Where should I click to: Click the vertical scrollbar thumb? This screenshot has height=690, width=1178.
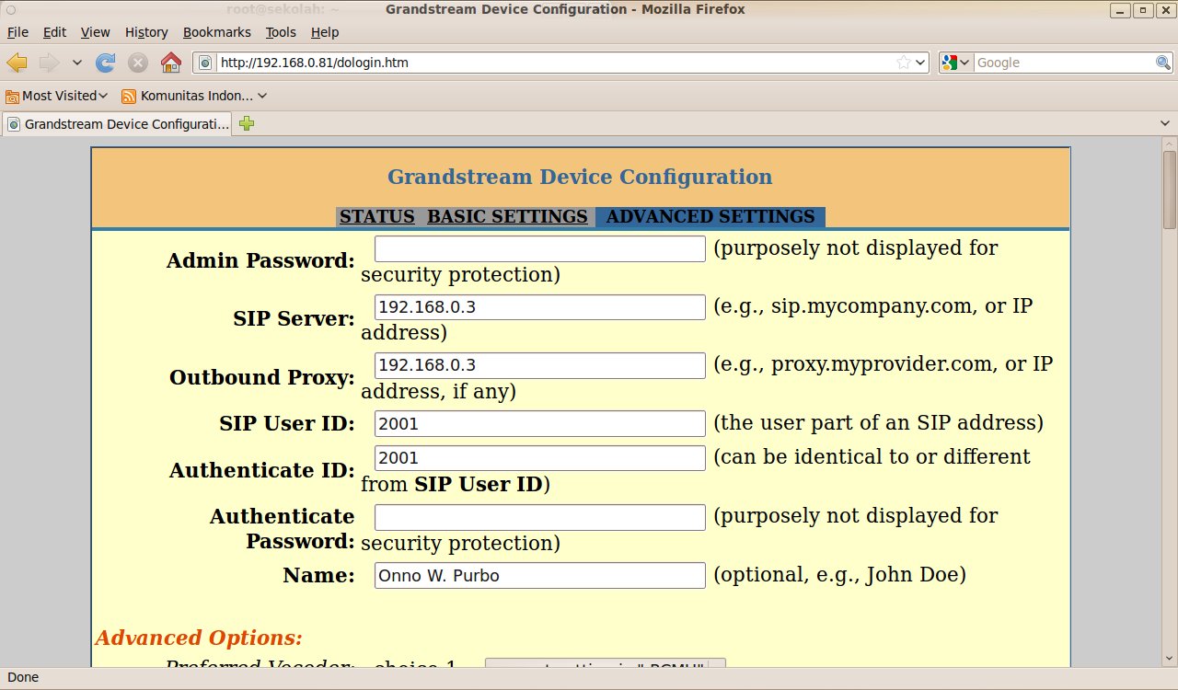point(1169,189)
